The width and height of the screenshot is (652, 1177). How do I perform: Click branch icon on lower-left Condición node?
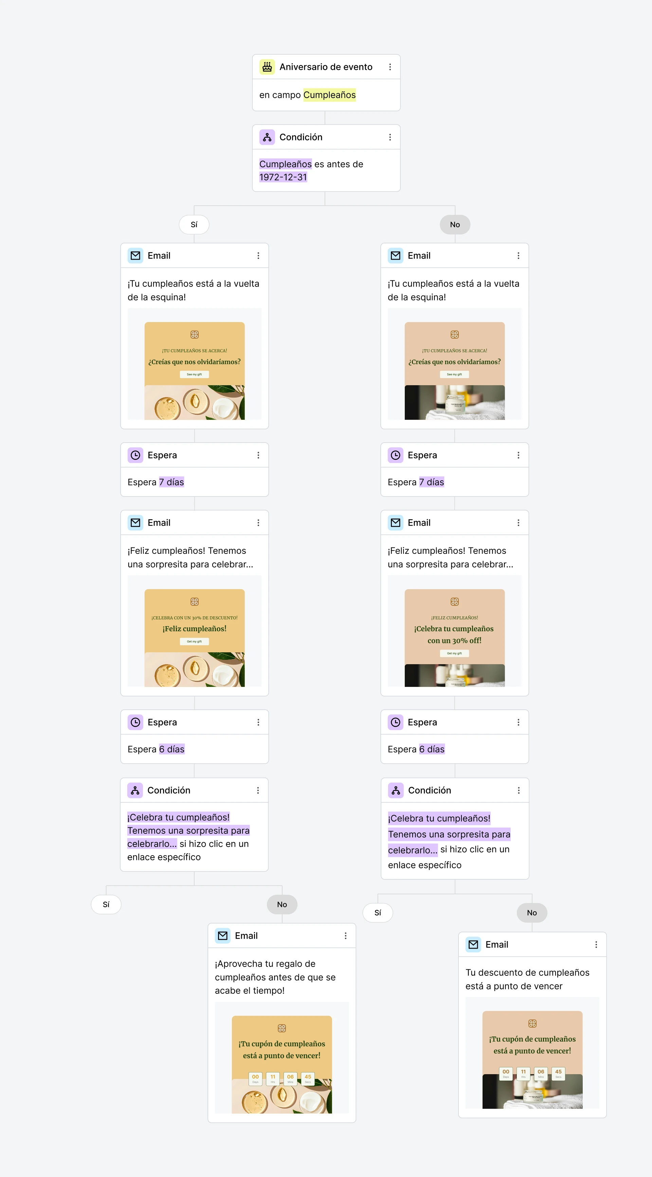tap(135, 790)
